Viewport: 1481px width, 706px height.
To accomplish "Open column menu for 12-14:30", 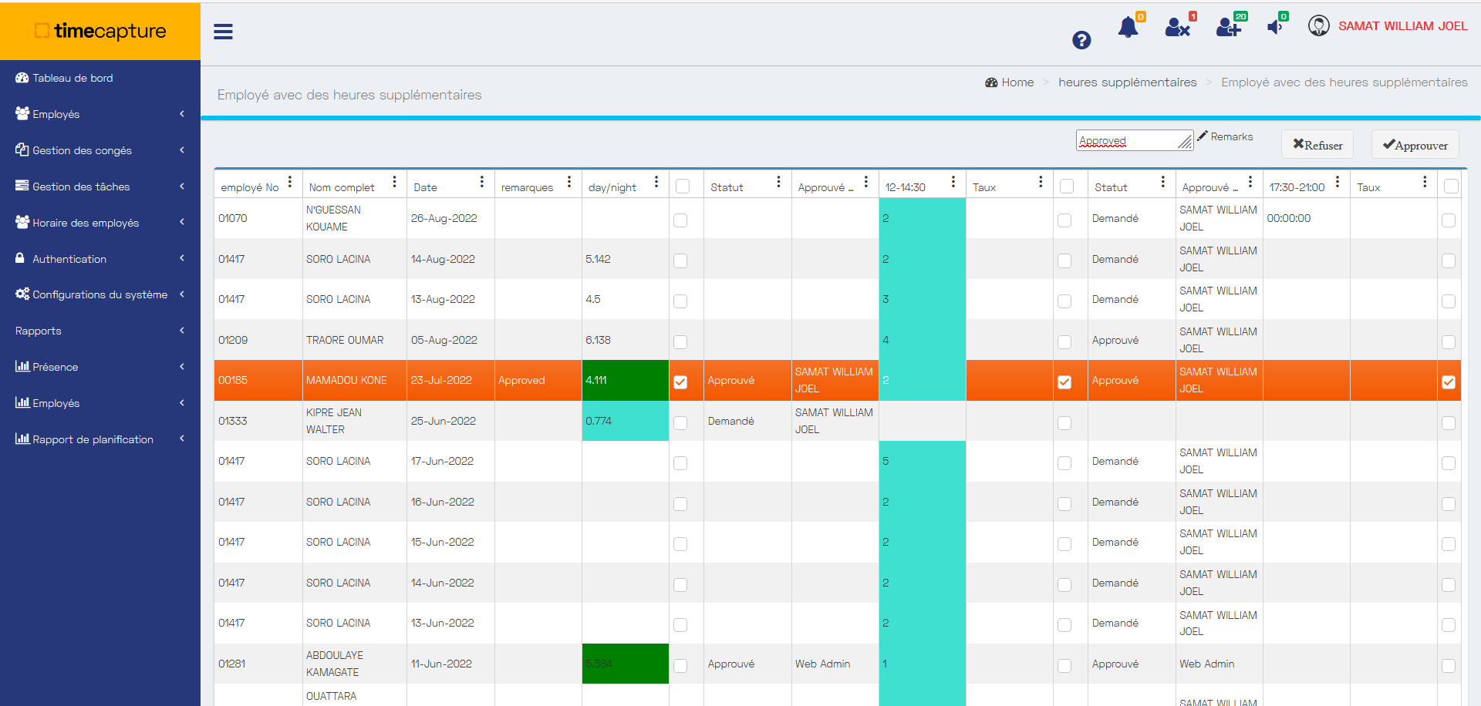I will [953, 182].
